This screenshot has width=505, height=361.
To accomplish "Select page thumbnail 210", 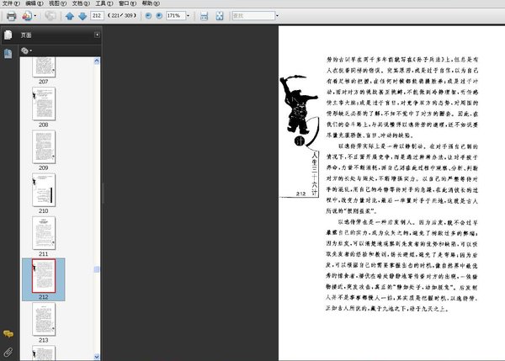I will click(x=44, y=190).
